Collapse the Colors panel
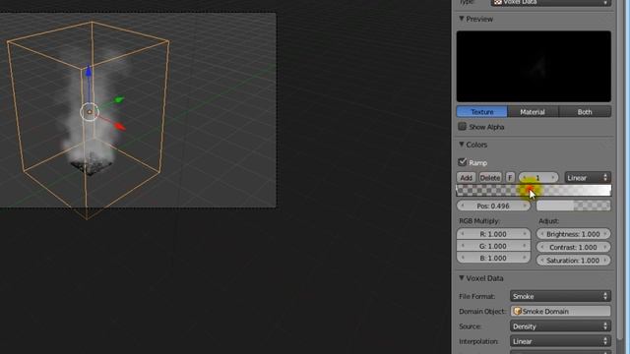The height and width of the screenshot is (354, 630). coord(462,145)
